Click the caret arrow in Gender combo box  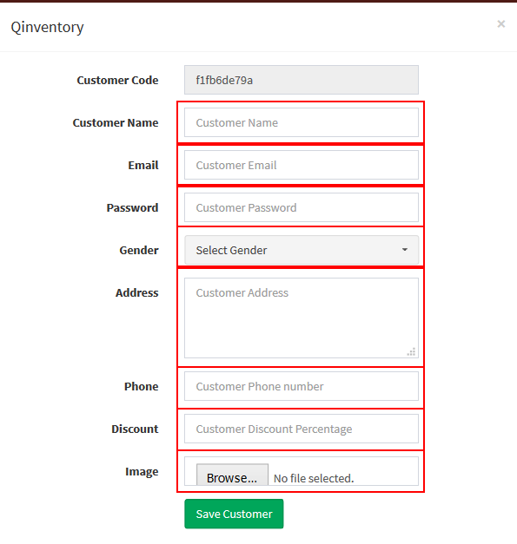click(404, 250)
